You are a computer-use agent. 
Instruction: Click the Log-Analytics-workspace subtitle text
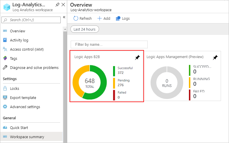(91, 10)
